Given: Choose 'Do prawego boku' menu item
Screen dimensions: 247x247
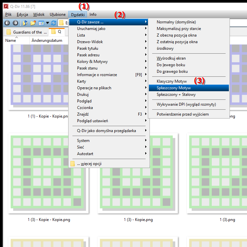Looking at the screenshot, I should (189, 71).
